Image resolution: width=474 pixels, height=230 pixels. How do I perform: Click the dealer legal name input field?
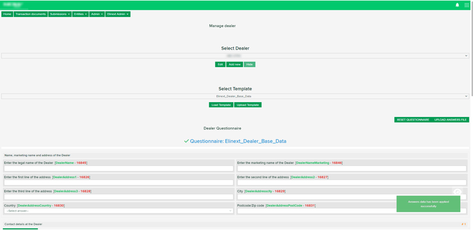click(118, 169)
